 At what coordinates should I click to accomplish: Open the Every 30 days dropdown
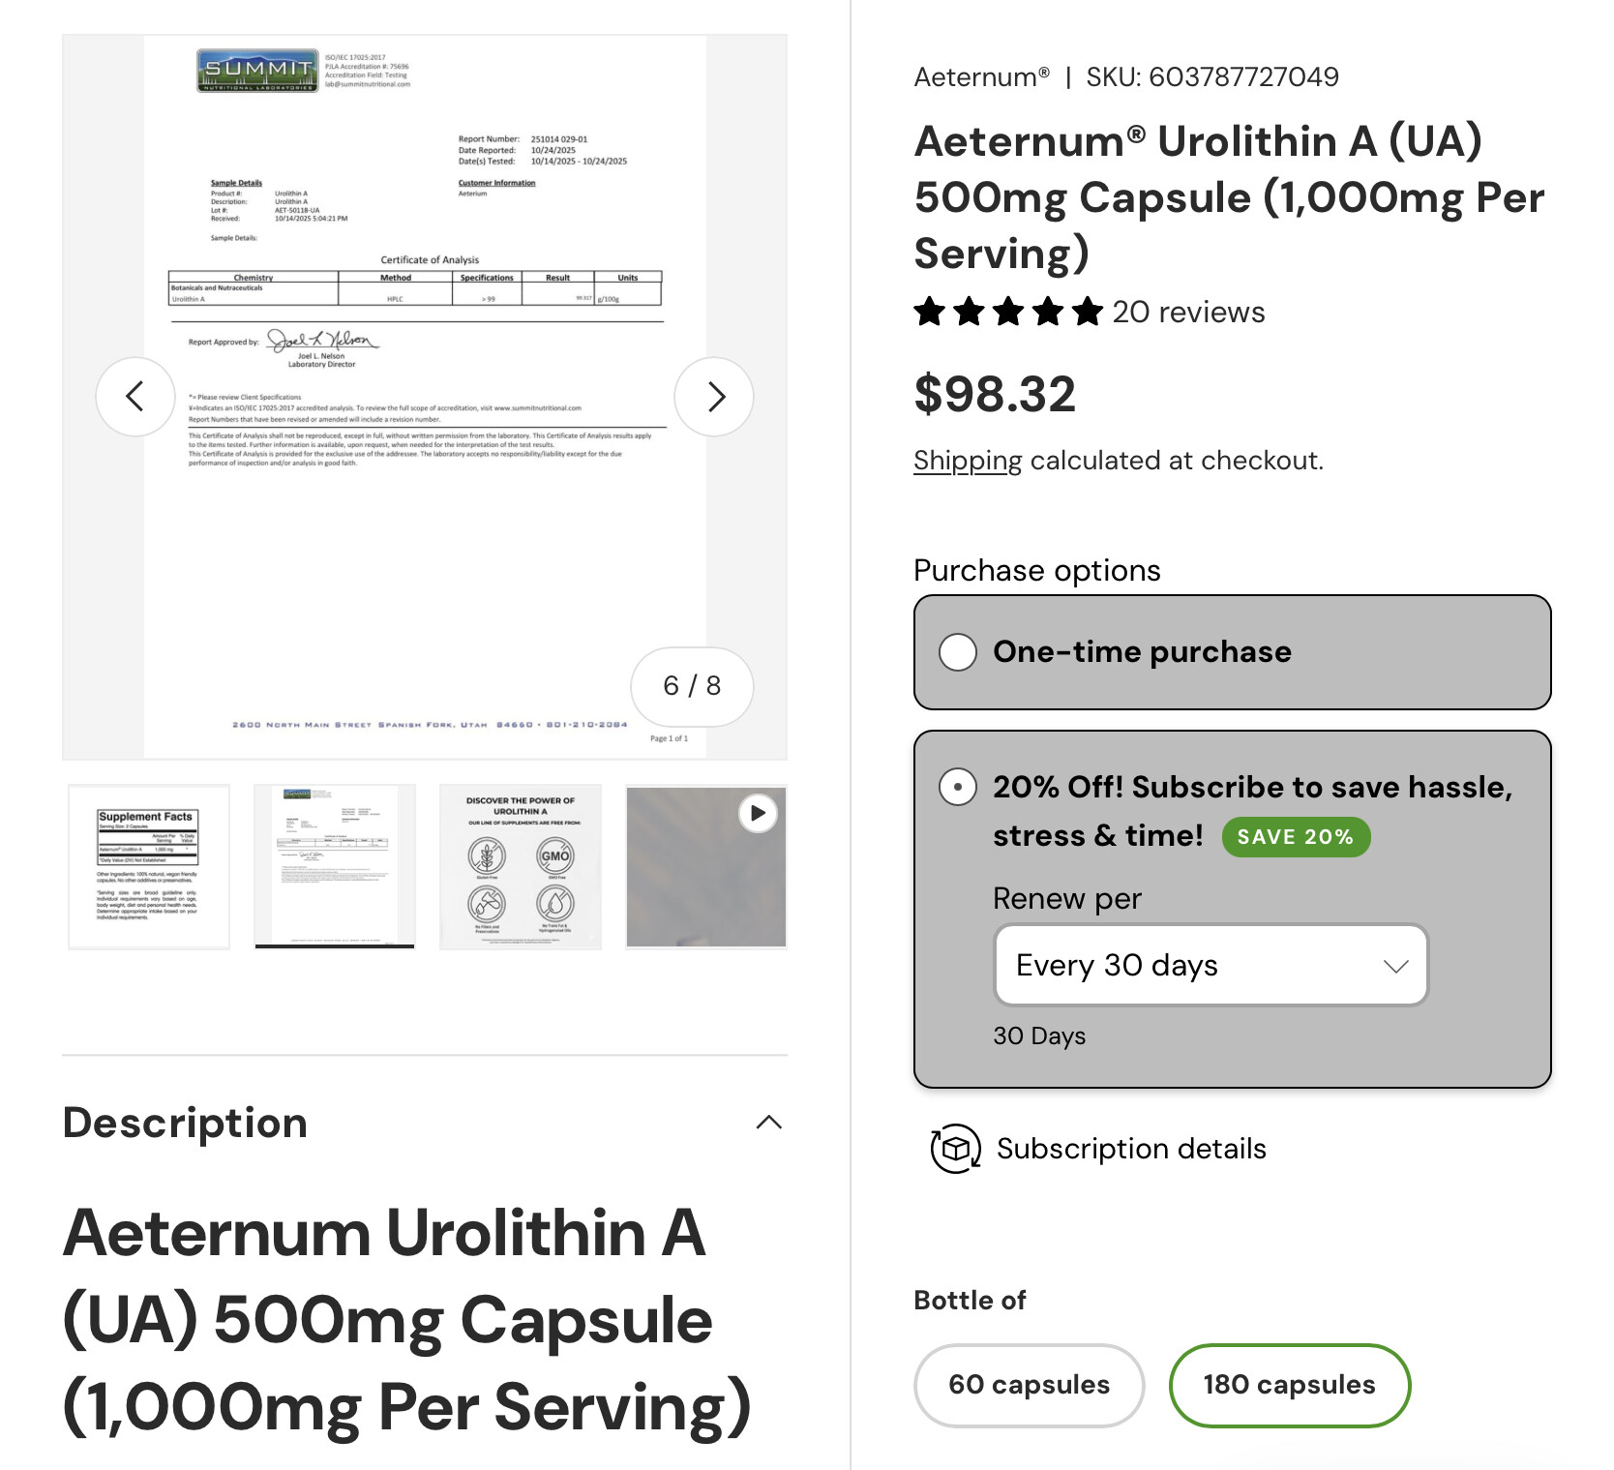click(1211, 965)
